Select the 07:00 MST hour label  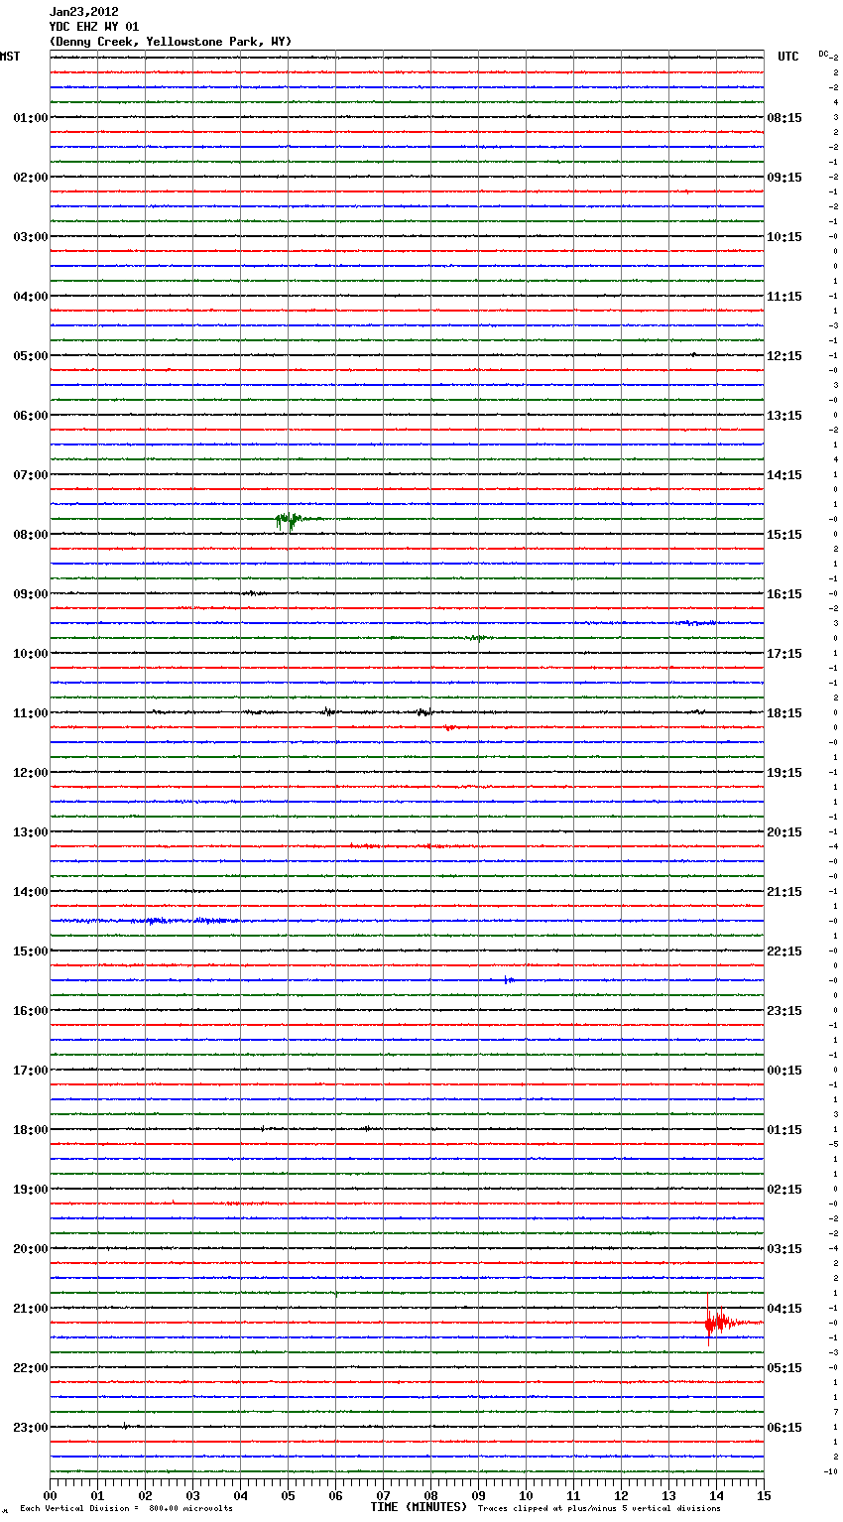(x=31, y=475)
